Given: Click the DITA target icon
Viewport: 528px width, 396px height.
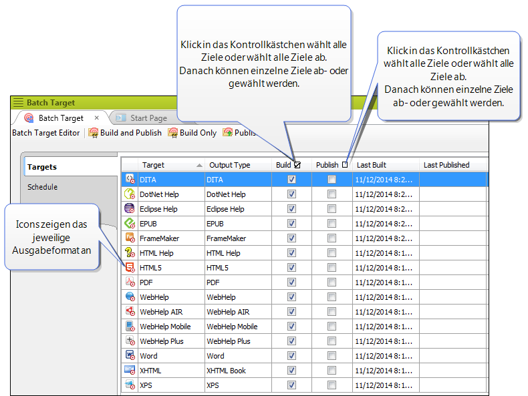Looking at the screenshot, I should pos(130,179).
